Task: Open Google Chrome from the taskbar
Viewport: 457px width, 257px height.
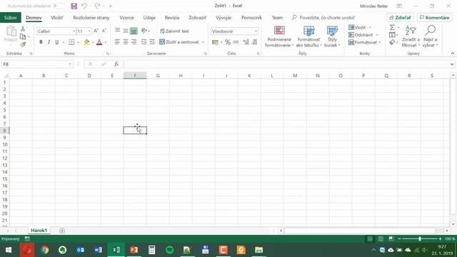Action: [45, 250]
